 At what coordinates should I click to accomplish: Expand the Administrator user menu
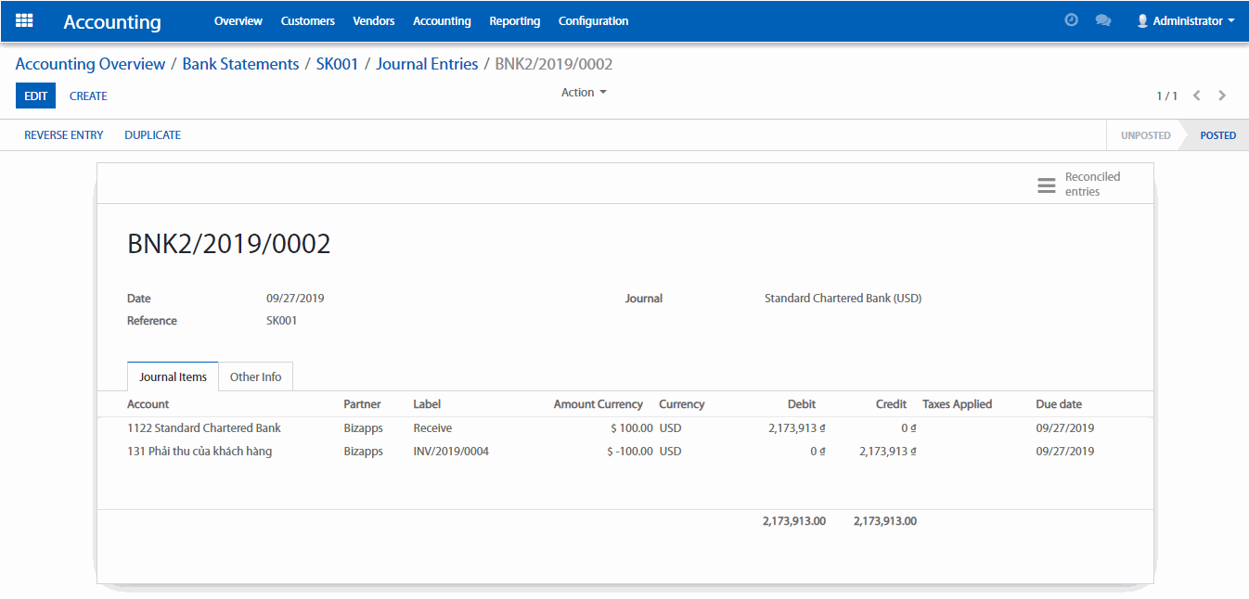tap(1185, 20)
